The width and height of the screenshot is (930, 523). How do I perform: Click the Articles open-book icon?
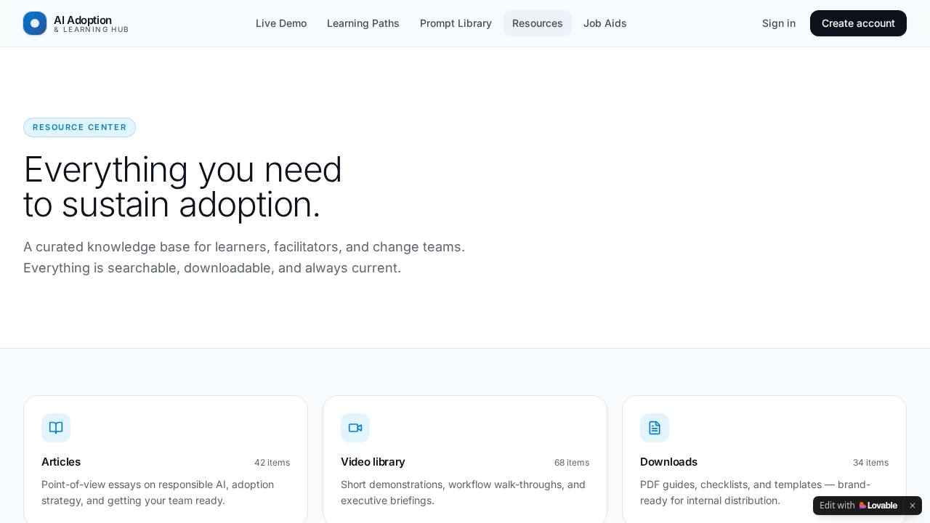56,428
